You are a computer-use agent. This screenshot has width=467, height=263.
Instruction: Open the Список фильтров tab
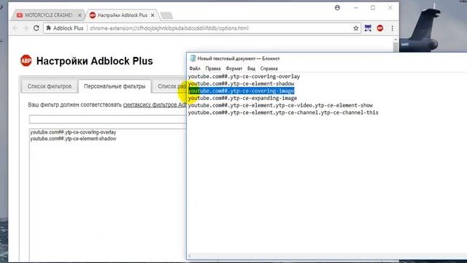(50, 86)
